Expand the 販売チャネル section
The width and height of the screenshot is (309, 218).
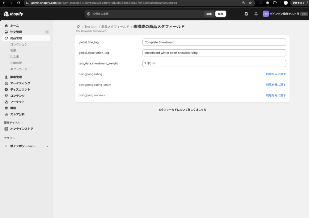pyautogui.click(x=13, y=123)
